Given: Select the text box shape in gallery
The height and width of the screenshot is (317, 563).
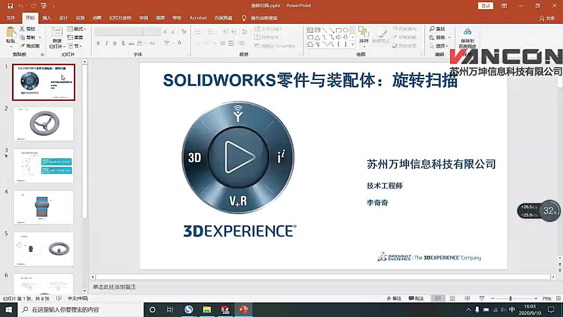Looking at the screenshot, I should [x=311, y=30].
